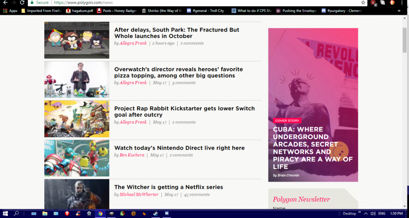Click the taskbar search magnifier
The image size is (409, 218).
[16, 214]
